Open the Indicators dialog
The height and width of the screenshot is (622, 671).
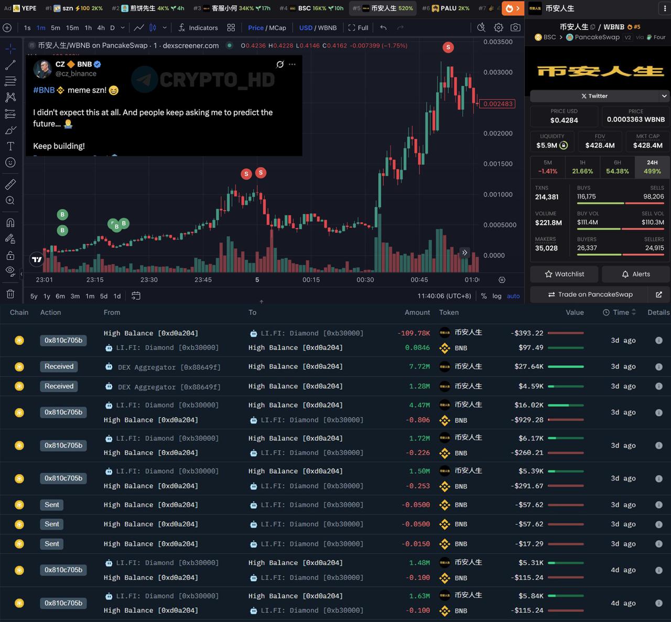pyautogui.click(x=198, y=28)
